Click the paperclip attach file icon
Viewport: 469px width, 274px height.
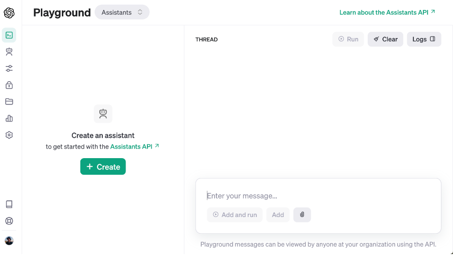coord(302,215)
